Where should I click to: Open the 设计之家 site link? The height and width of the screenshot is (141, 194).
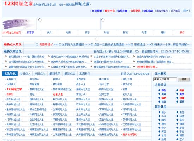(x=104, y=84)
